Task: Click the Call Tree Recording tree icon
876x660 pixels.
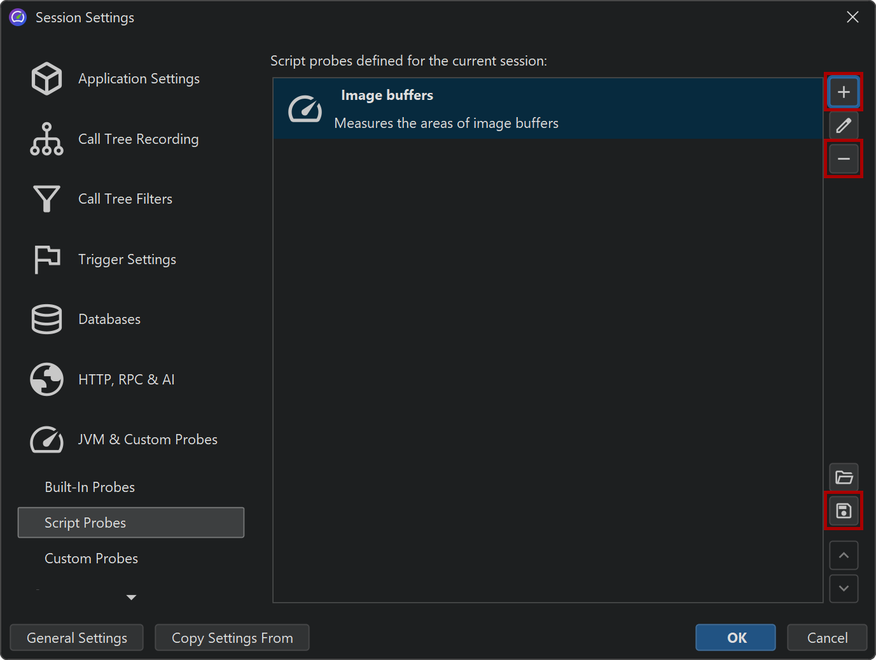Action: [46, 139]
